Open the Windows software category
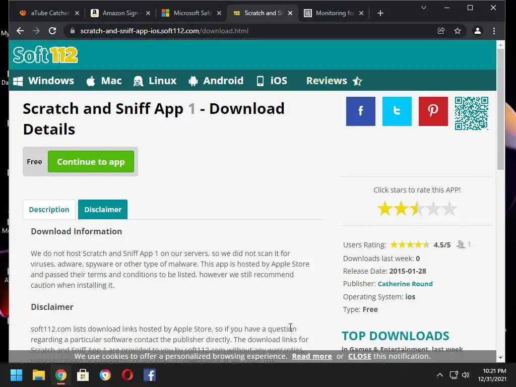 (43, 81)
